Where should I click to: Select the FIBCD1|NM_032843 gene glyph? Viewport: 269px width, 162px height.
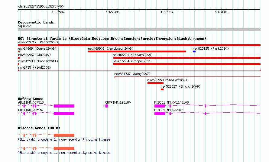click(x=207, y=114)
